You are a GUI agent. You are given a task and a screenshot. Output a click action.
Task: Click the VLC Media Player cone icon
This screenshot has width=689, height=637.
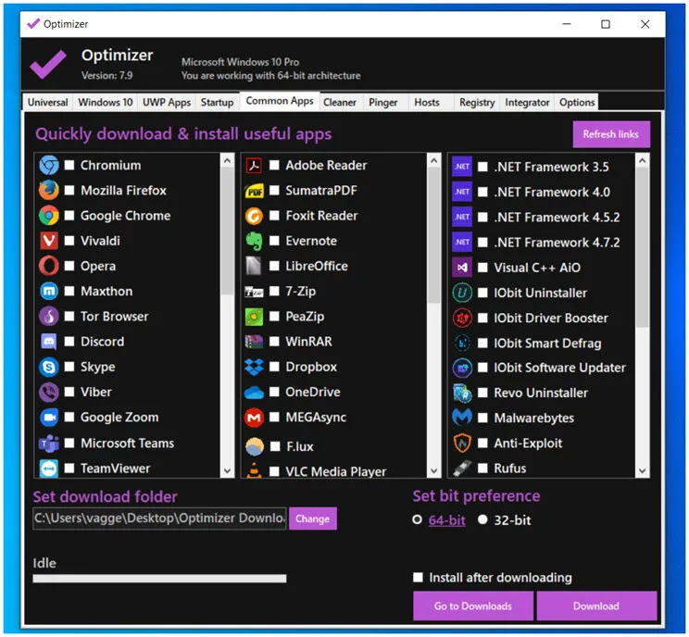(x=254, y=470)
